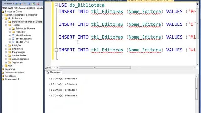Click the dbo.tbl_autores table icon
This screenshot has width=201, height=113.
(13, 35)
